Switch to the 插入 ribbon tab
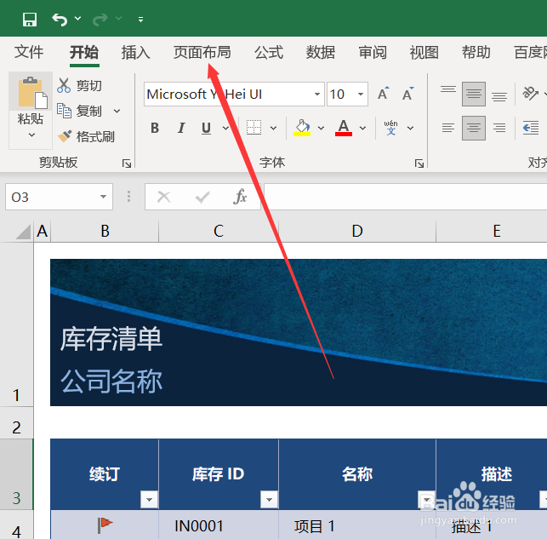This screenshot has height=539, width=547. point(136,52)
